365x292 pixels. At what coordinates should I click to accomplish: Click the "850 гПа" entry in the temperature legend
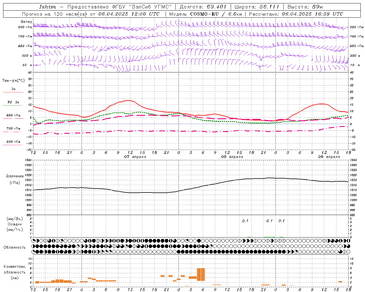point(13,115)
